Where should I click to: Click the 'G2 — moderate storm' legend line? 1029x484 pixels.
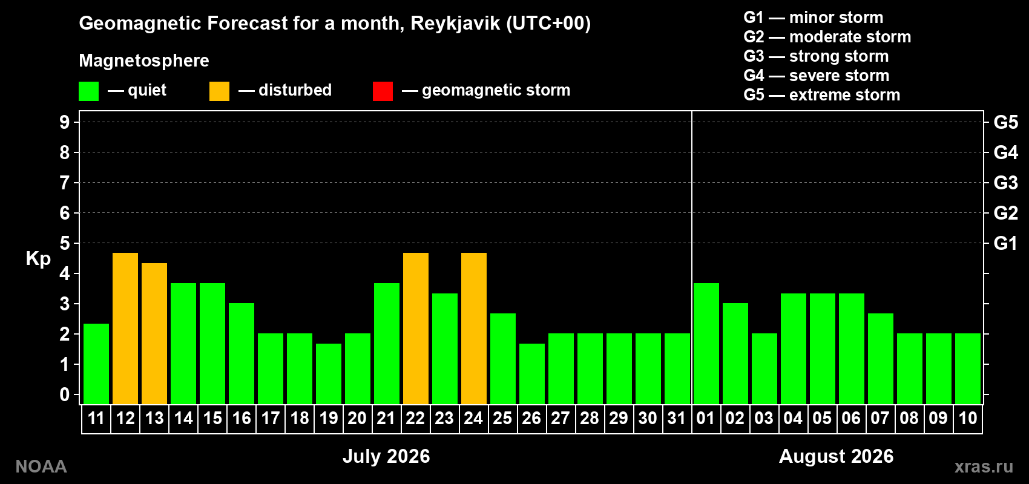tap(827, 37)
